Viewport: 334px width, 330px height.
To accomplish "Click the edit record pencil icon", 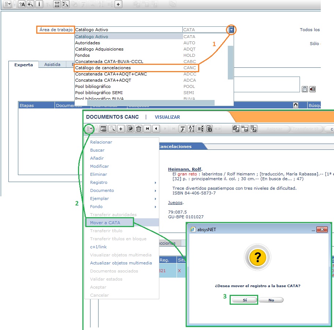I will click(130, 129).
